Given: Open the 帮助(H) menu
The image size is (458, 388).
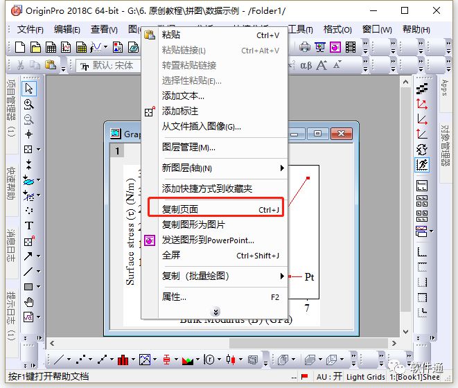Looking at the screenshot, I should [x=416, y=30].
